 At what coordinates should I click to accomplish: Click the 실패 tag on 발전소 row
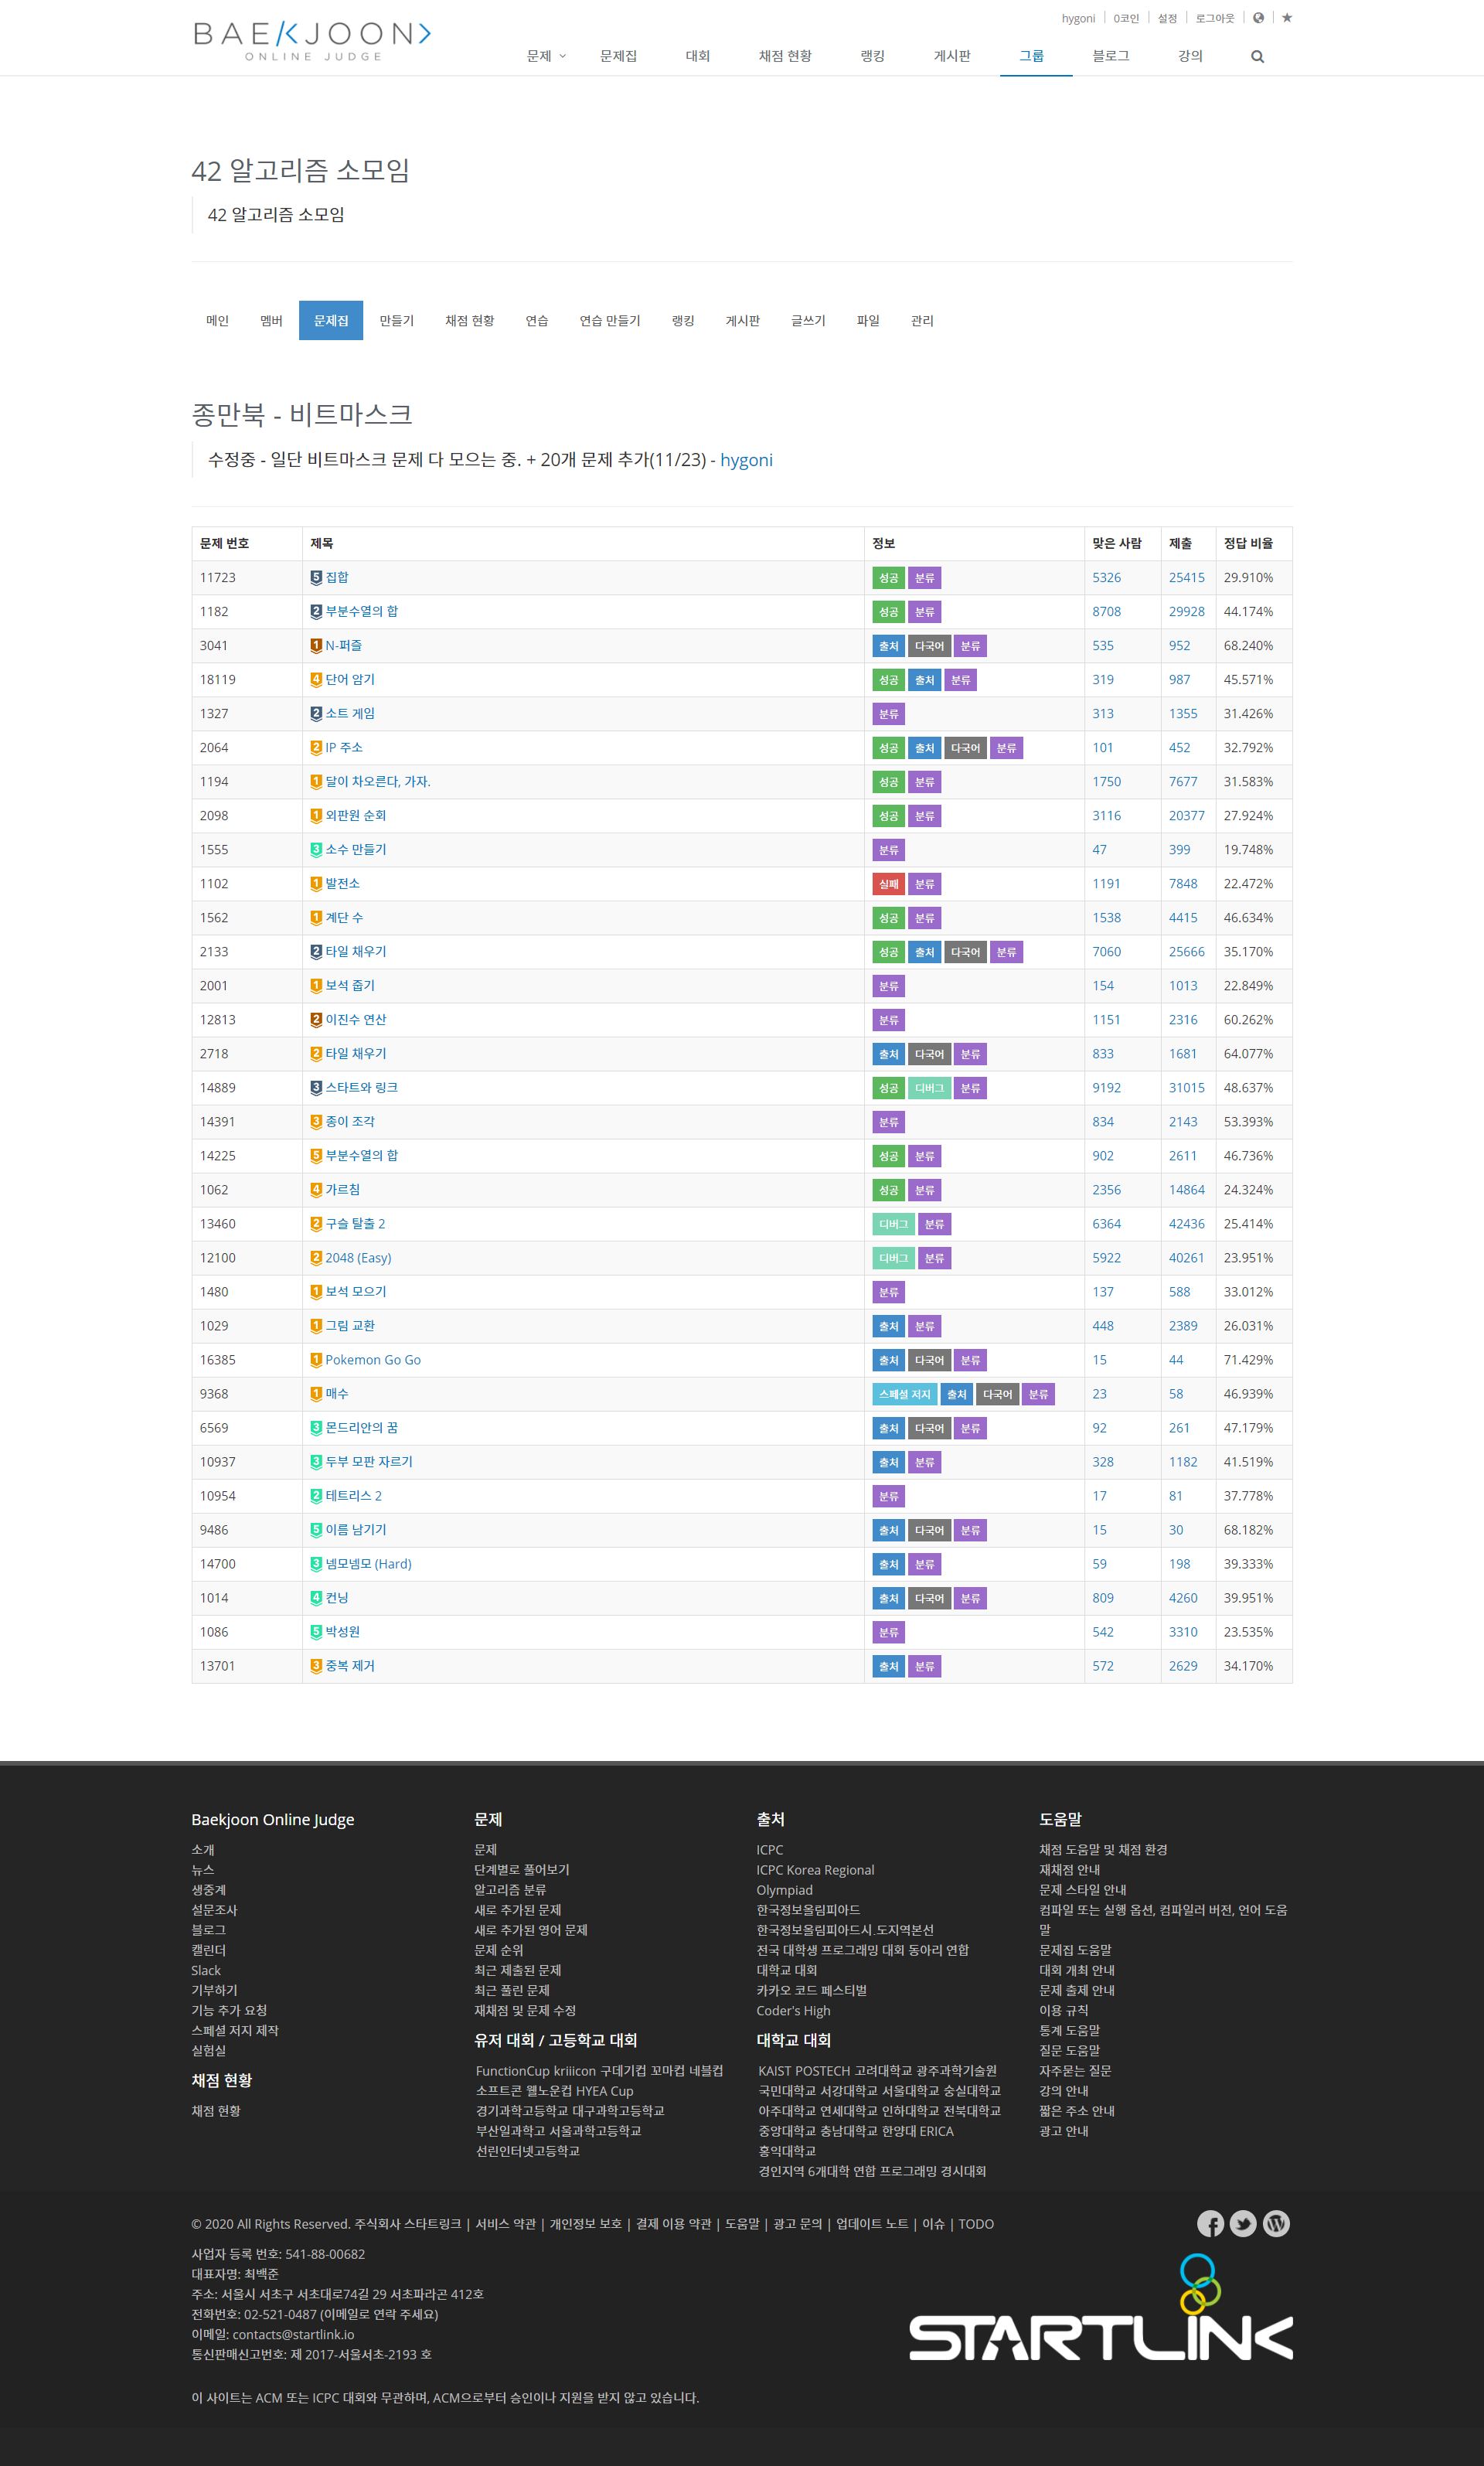point(888,884)
